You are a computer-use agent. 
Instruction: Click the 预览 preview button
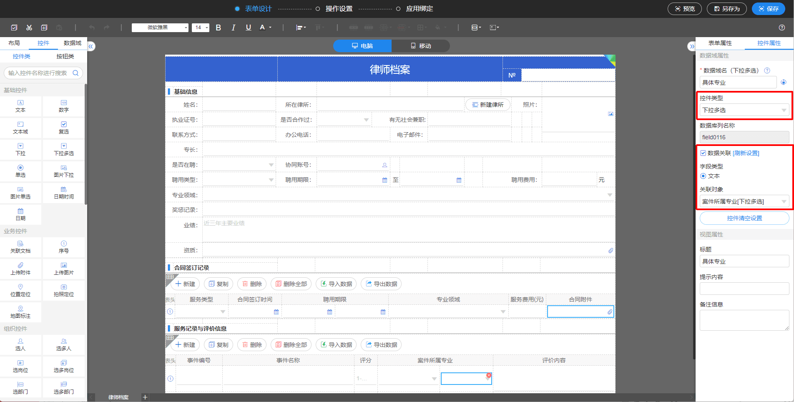(685, 9)
